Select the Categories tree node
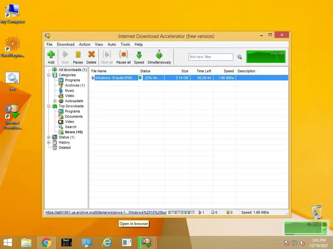Image resolution: width=333 pixels, height=249 pixels. 67,75
